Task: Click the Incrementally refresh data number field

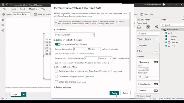Action: (x=91, y=58)
